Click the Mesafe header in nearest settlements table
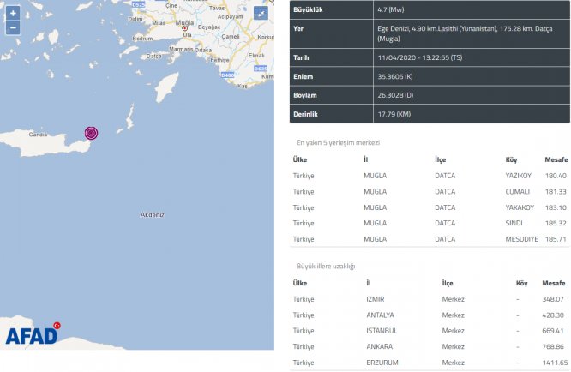This screenshot has height=372, width=571. [556, 159]
